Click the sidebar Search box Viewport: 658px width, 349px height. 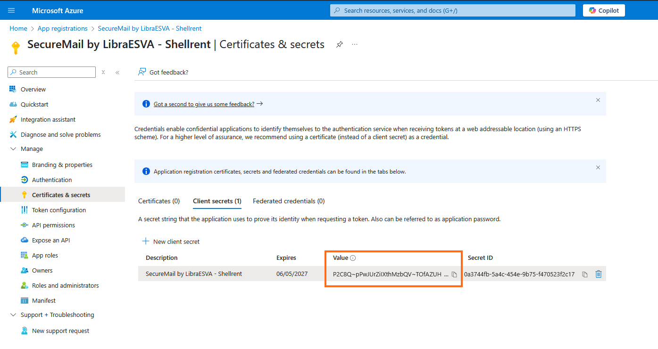(52, 72)
